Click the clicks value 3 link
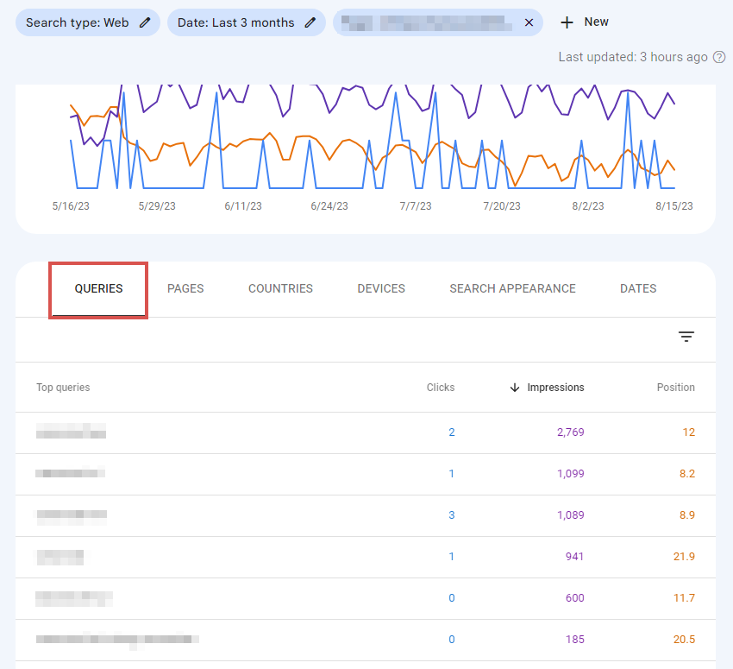Viewport: 733px width, 669px height. pos(451,515)
